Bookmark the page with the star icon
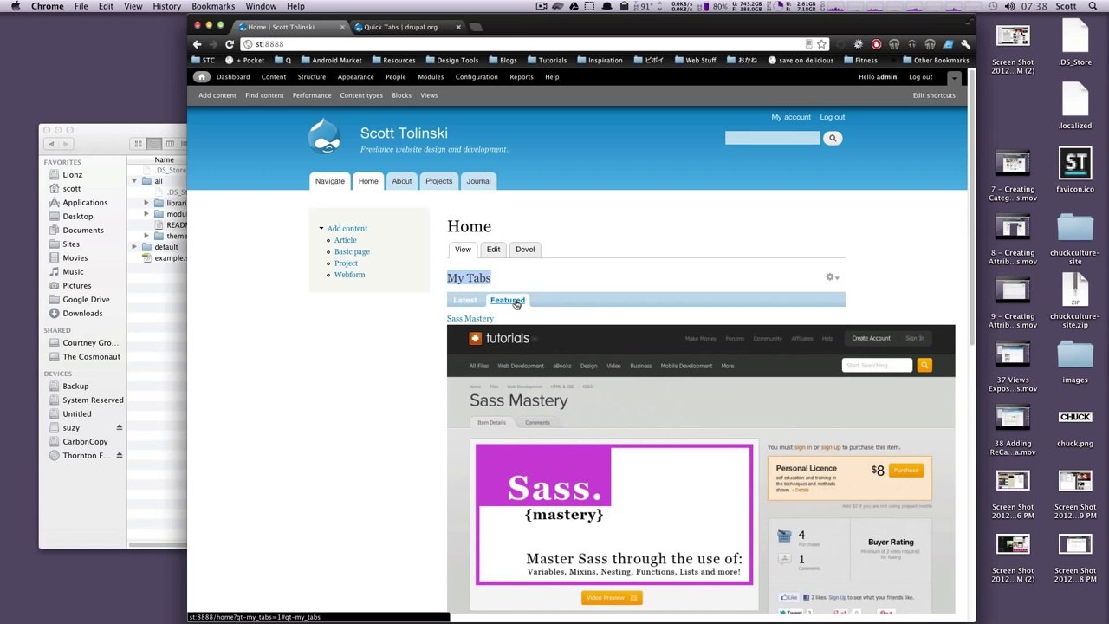 click(x=821, y=44)
